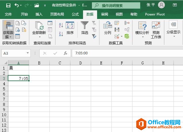The width and height of the screenshot is (183, 132).
Task: Click the clear filter icon
Action: coord(94,23)
